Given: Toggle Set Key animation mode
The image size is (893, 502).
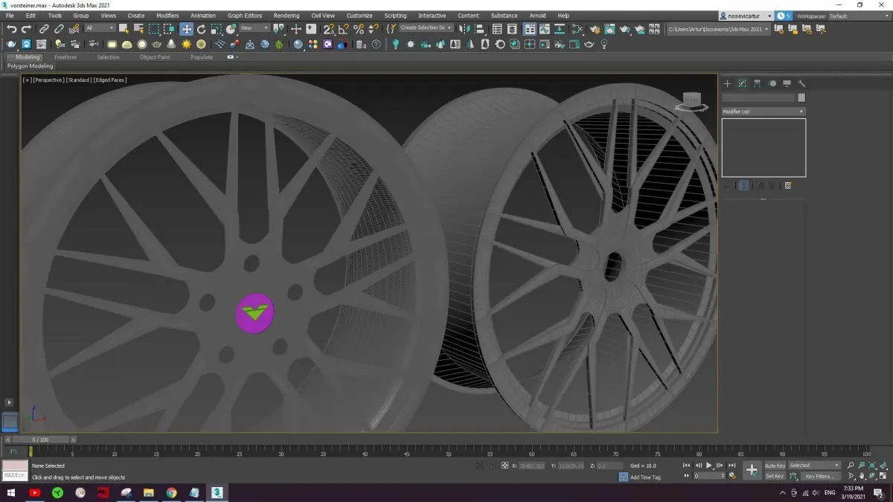Looking at the screenshot, I should click(775, 476).
